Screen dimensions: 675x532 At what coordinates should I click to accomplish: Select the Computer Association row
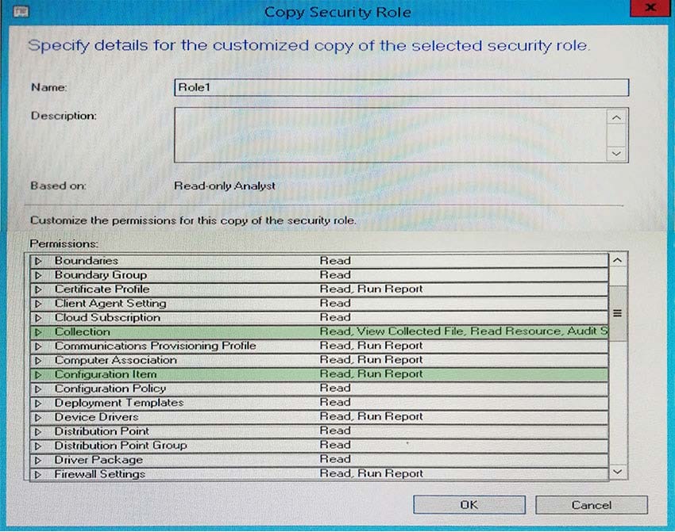coord(116,361)
